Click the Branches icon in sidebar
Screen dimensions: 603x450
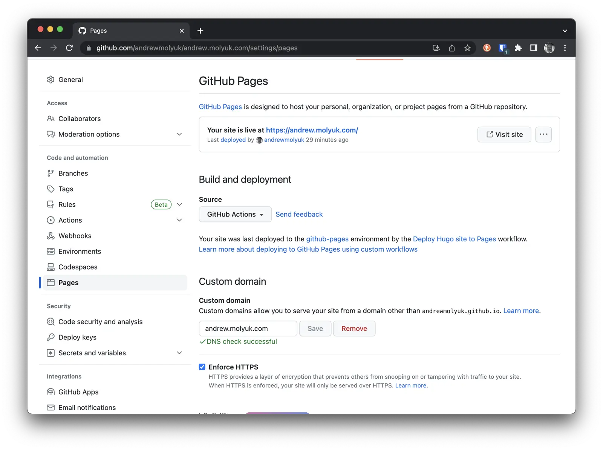pyautogui.click(x=51, y=173)
